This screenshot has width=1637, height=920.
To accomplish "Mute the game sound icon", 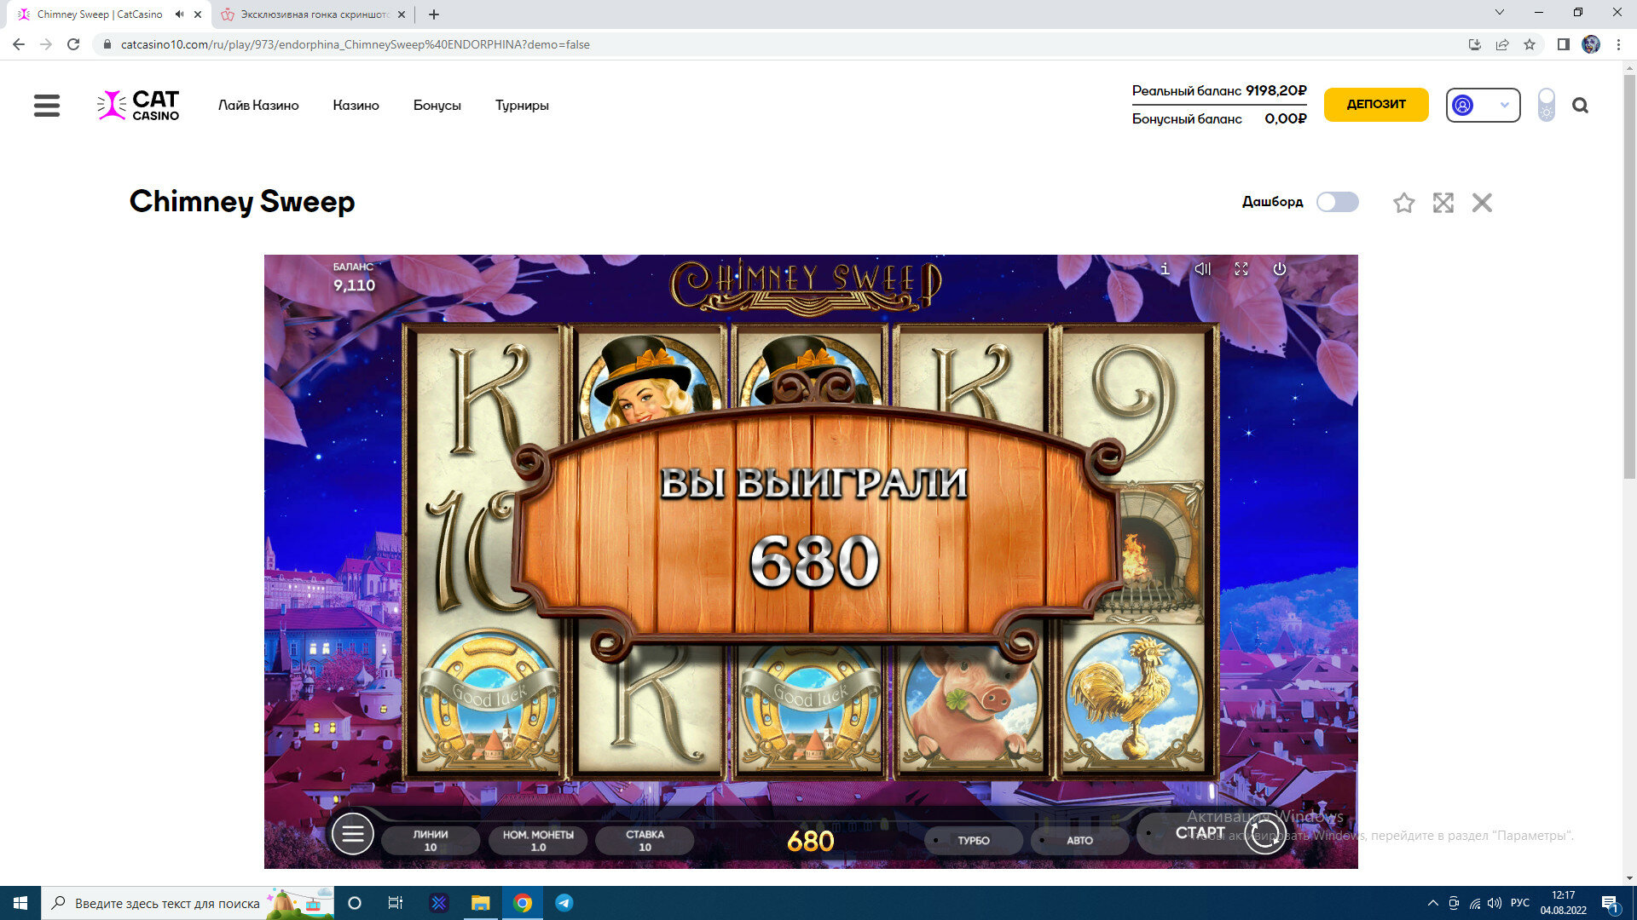I will point(1202,269).
